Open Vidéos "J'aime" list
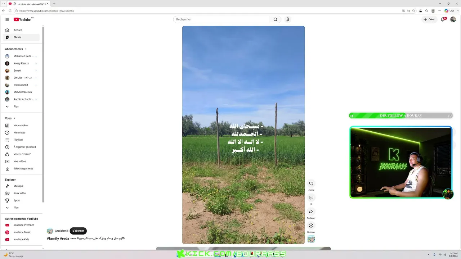This screenshot has width=461, height=259. point(21,154)
